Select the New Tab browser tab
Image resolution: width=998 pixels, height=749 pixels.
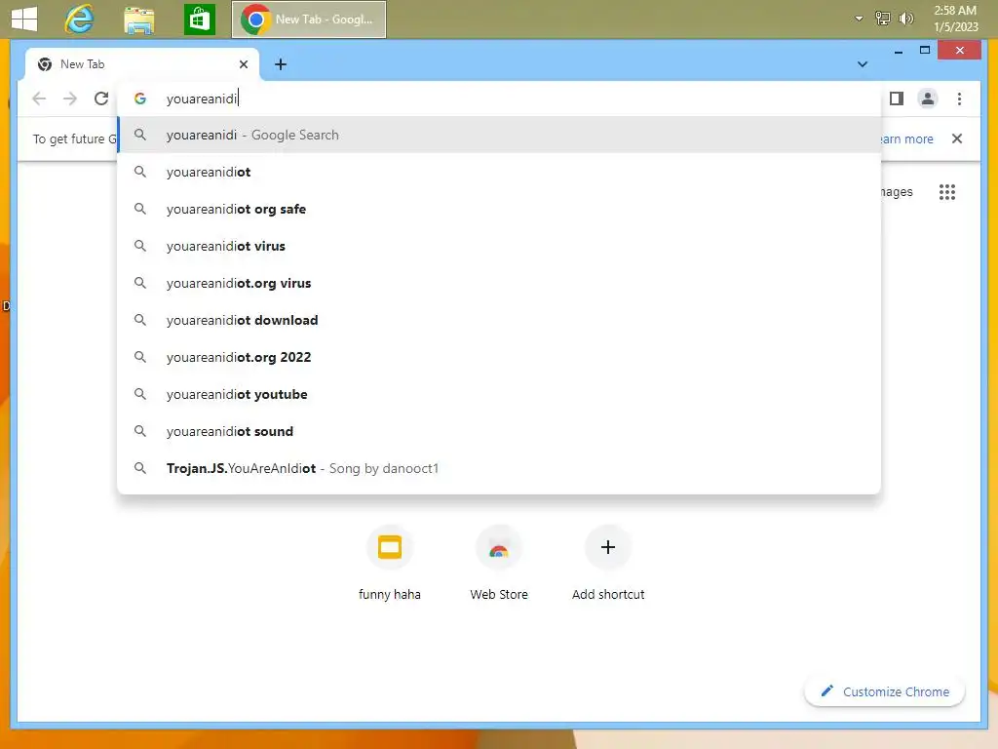(x=141, y=64)
